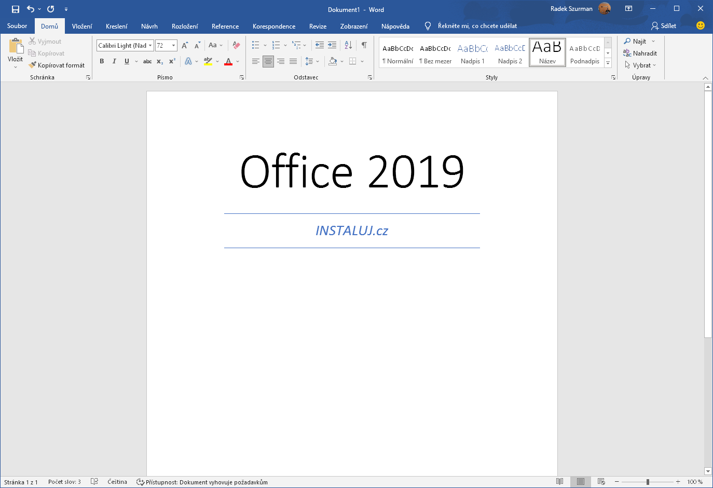
Task: Switch to the Vložení tab
Action: (82, 26)
